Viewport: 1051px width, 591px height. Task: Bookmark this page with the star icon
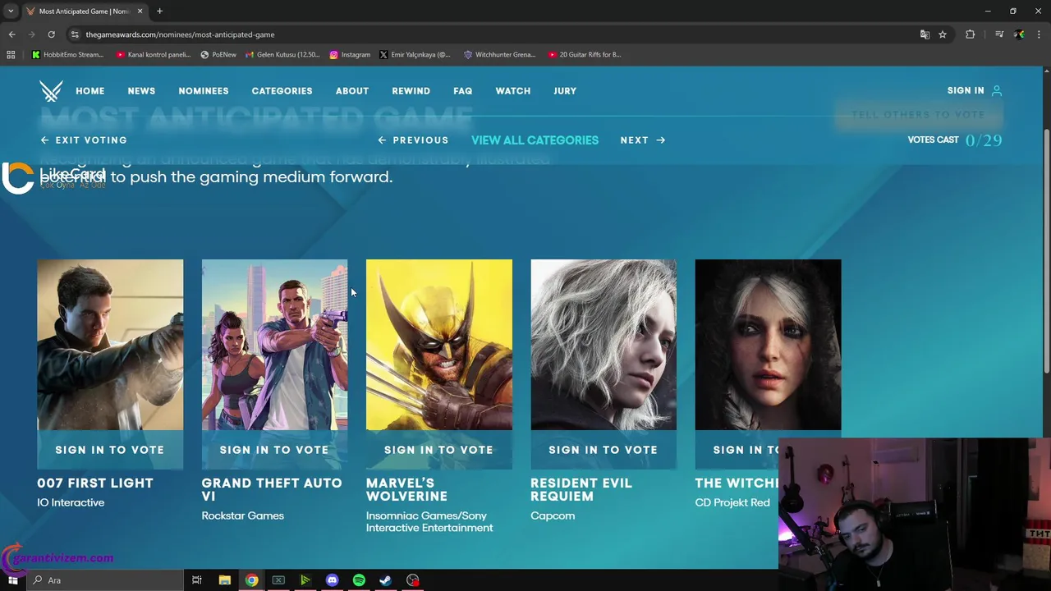pyautogui.click(x=943, y=34)
